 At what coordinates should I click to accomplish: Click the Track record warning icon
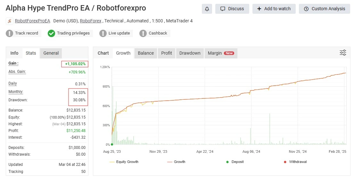coord(10,33)
